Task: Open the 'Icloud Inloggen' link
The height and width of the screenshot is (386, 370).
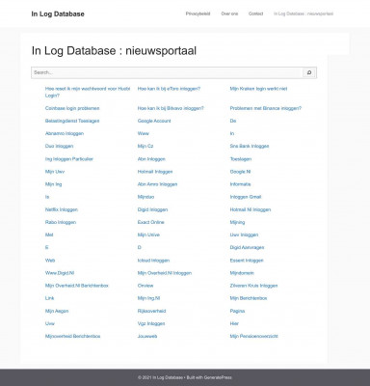Action: click(x=153, y=261)
